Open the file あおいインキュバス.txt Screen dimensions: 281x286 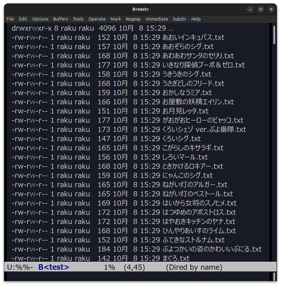[x=193, y=37]
